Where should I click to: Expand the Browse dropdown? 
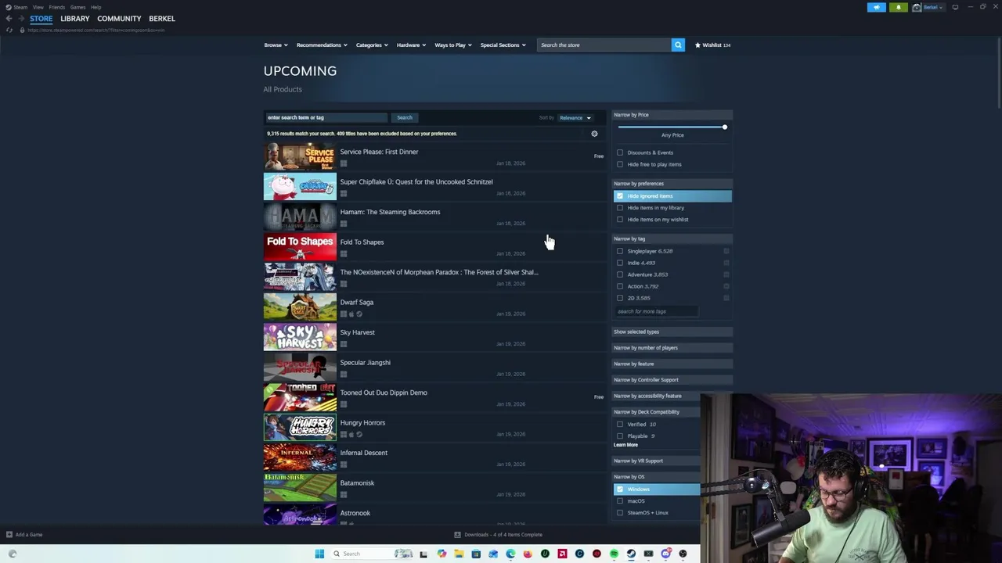click(276, 45)
